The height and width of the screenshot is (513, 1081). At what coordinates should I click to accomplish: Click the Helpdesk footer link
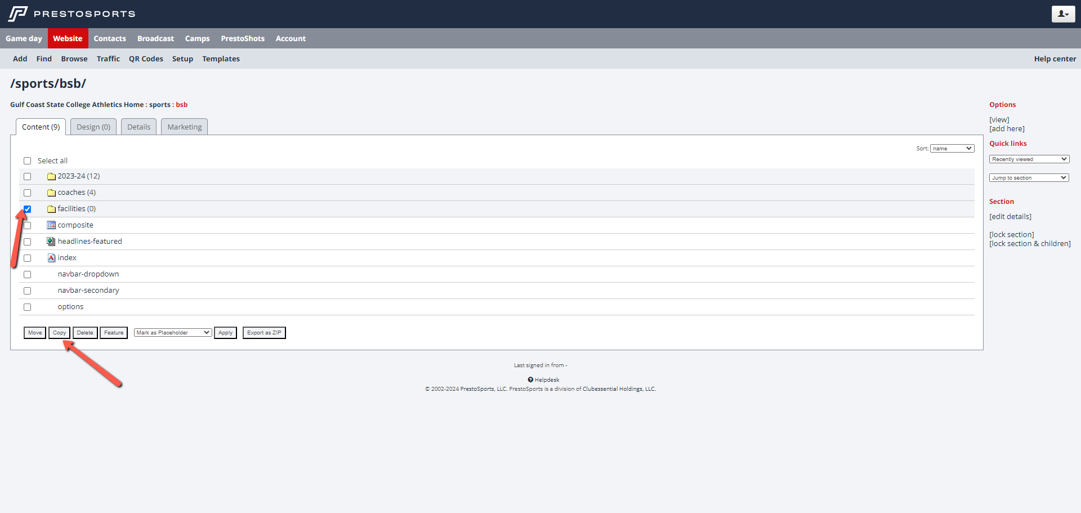click(x=547, y=380)
